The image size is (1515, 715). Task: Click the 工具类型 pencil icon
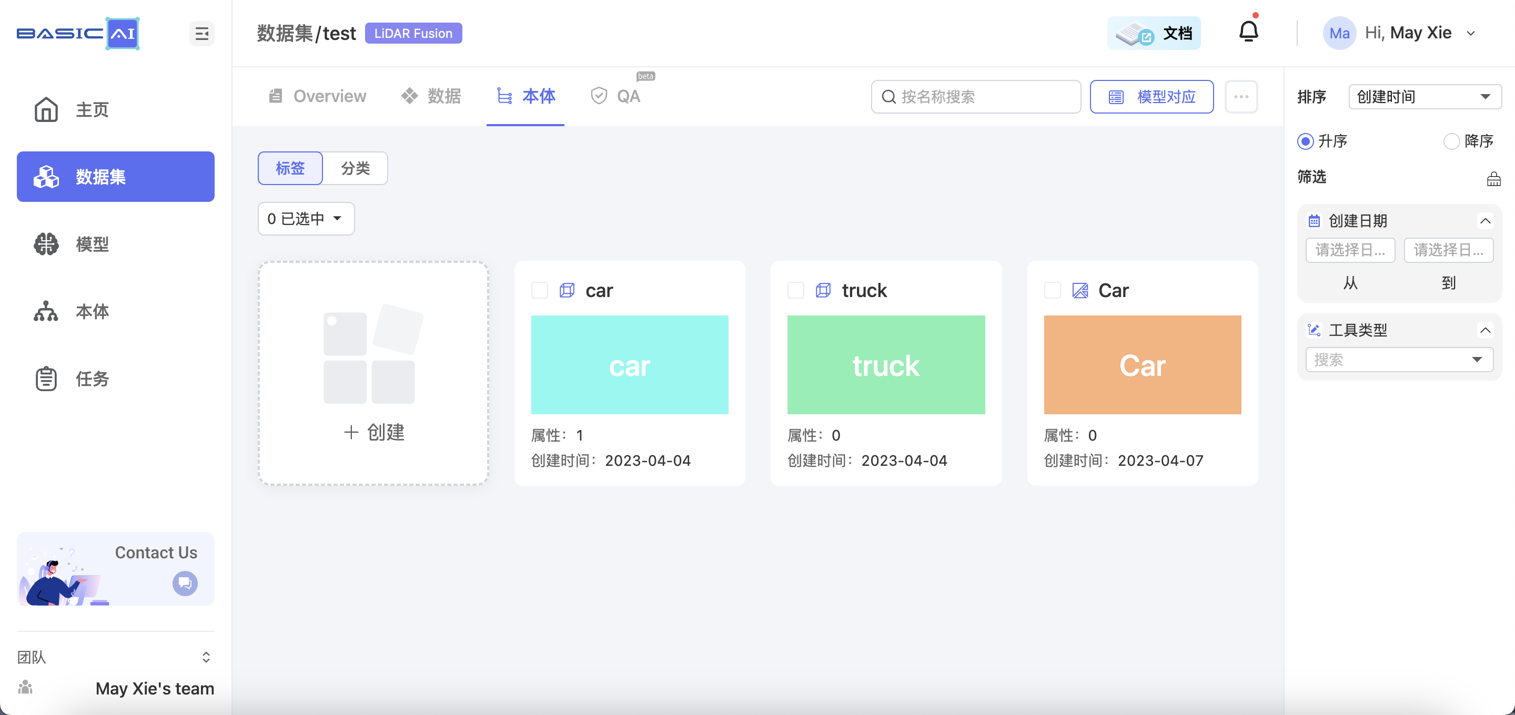1314,330
